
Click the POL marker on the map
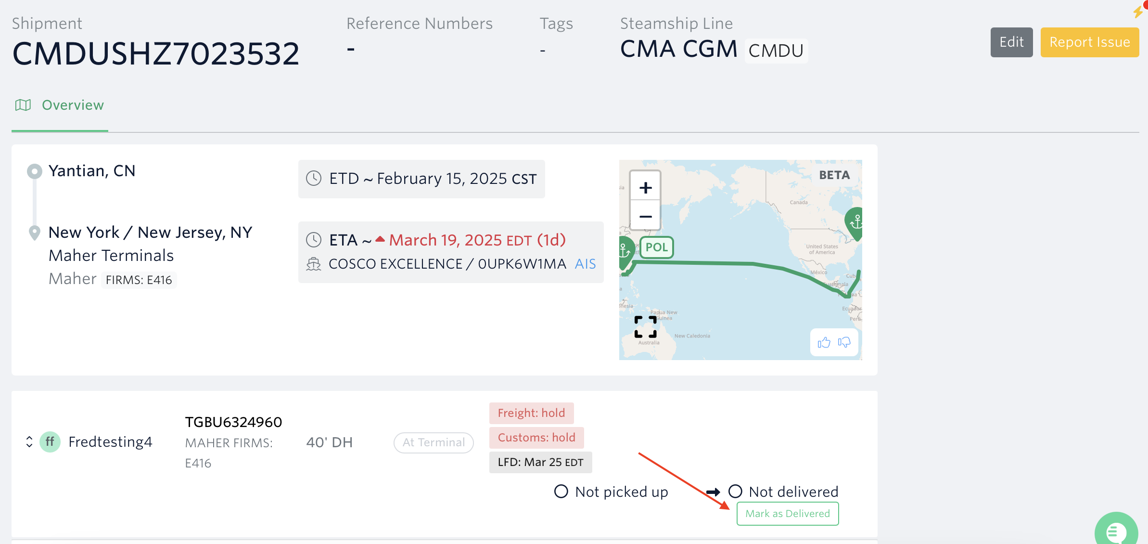click(656, 247)
